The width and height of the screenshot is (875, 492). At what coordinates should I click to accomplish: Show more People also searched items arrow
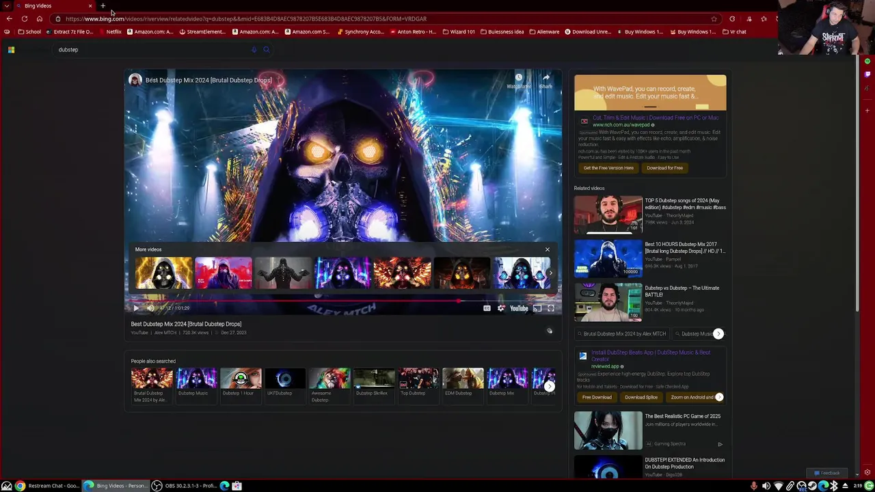click(550, 386)
